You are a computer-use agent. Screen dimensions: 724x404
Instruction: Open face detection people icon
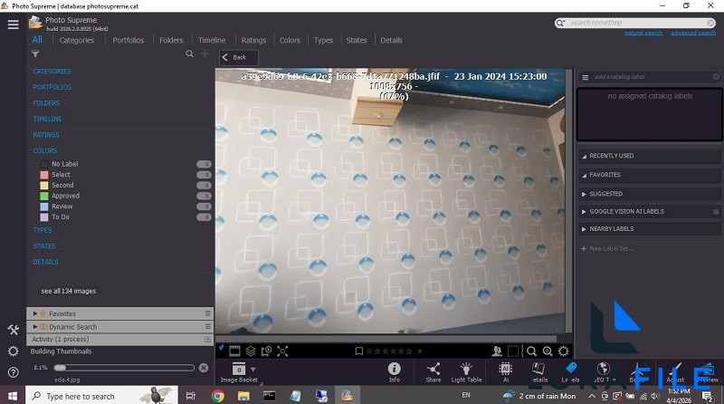[x=497, y=351]
